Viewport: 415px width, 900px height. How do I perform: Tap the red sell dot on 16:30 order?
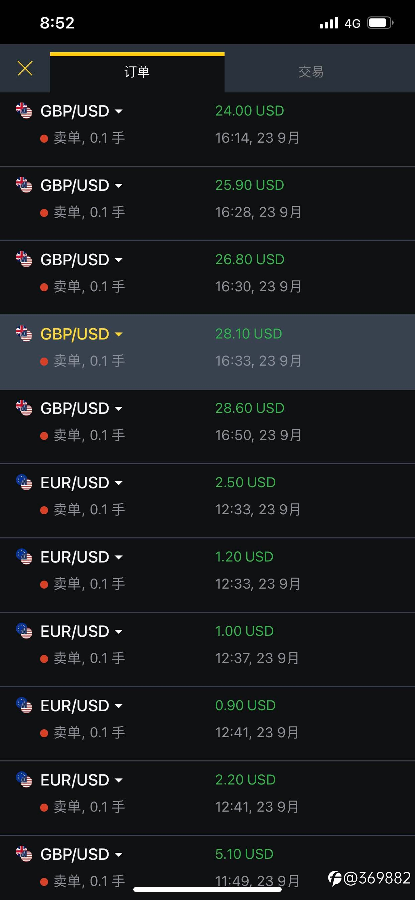click(x=44, y=288)
